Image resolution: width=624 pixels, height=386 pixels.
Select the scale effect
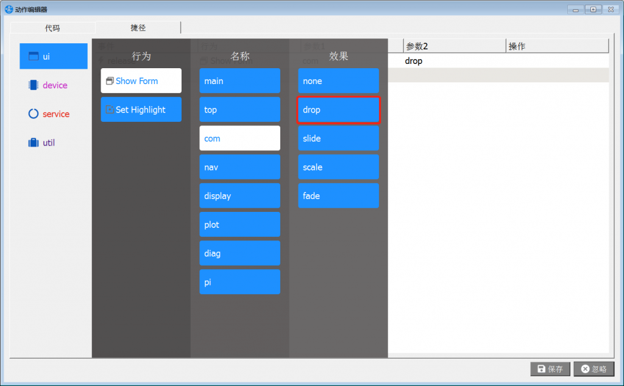[x=338, y=167]
